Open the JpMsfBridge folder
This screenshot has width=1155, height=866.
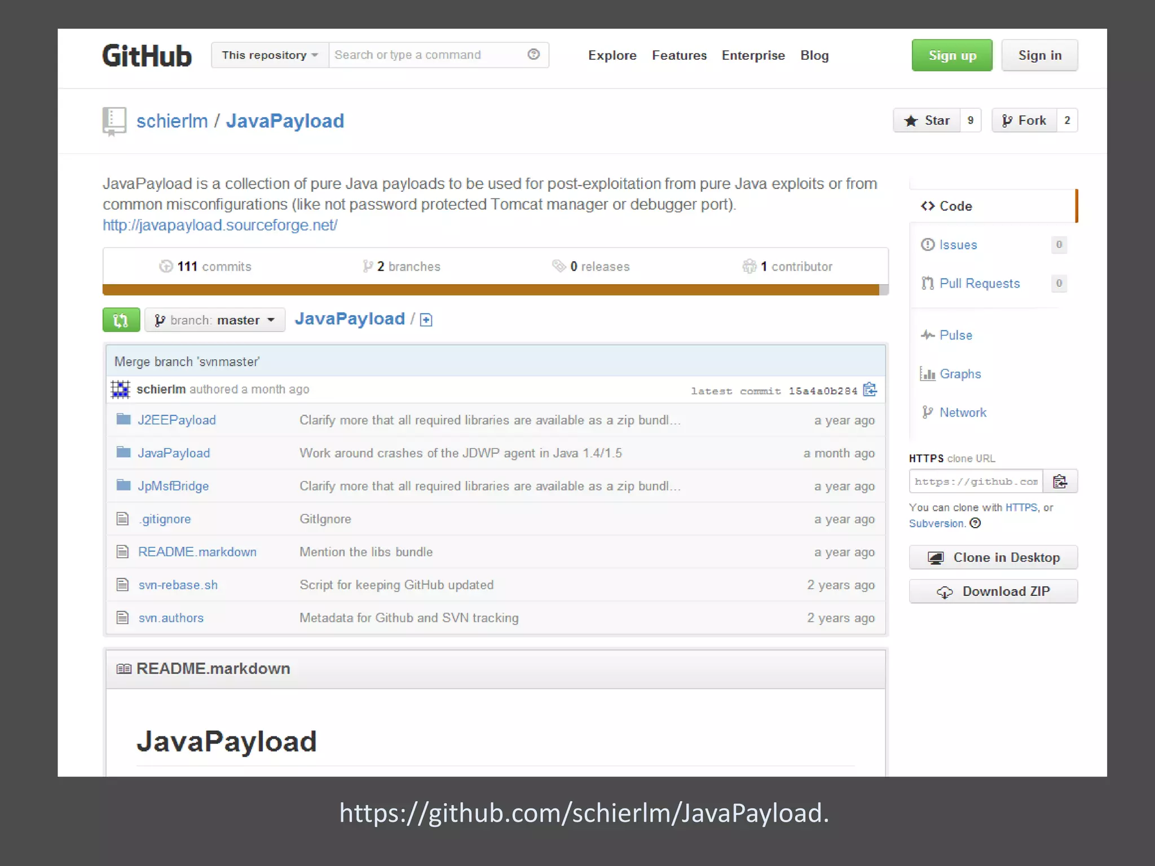pyautogui.click(x=173, y=486)
